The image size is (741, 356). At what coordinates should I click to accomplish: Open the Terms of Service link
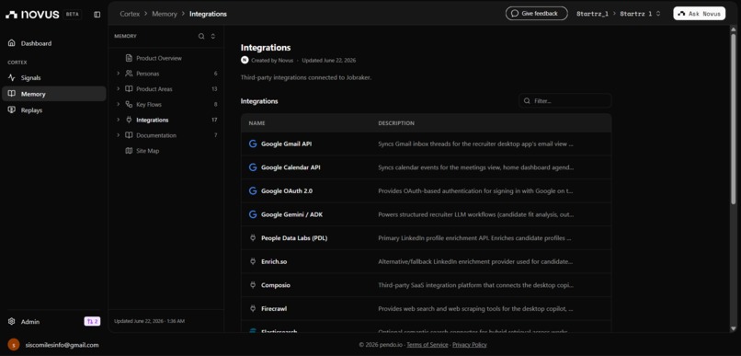point(427,345)
